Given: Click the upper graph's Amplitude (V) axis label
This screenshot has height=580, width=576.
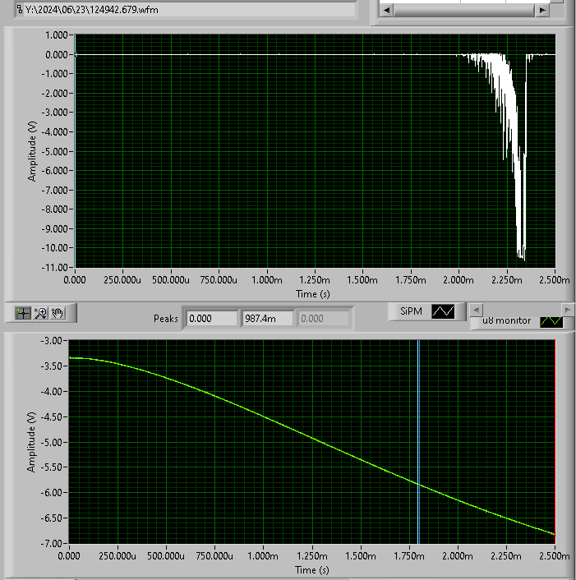Looking at the screenshot, I should 32,151.
